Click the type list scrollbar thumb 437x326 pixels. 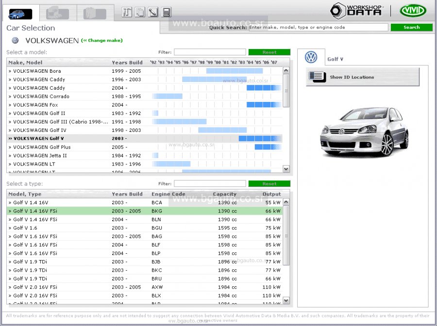286,235
